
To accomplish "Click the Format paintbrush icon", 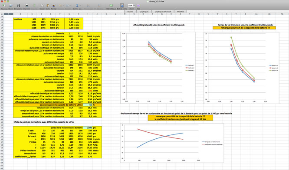I will tap(54, 6).
